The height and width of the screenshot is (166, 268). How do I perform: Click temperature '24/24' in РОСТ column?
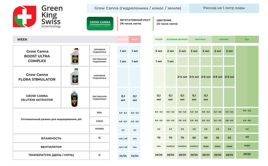tap(135, 156)
